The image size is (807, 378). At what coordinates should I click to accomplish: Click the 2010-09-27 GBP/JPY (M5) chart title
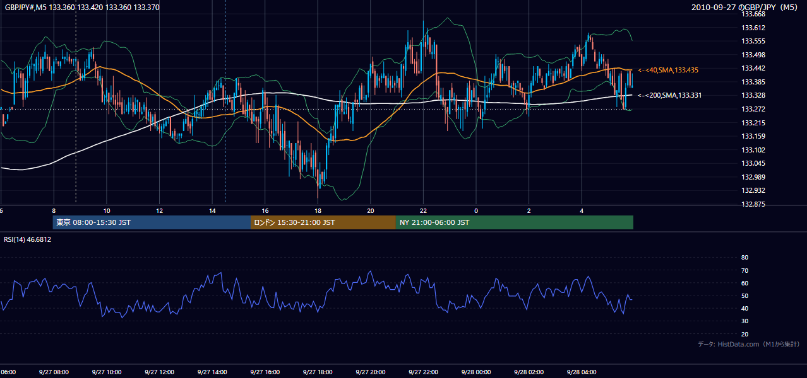coord(746,8)
